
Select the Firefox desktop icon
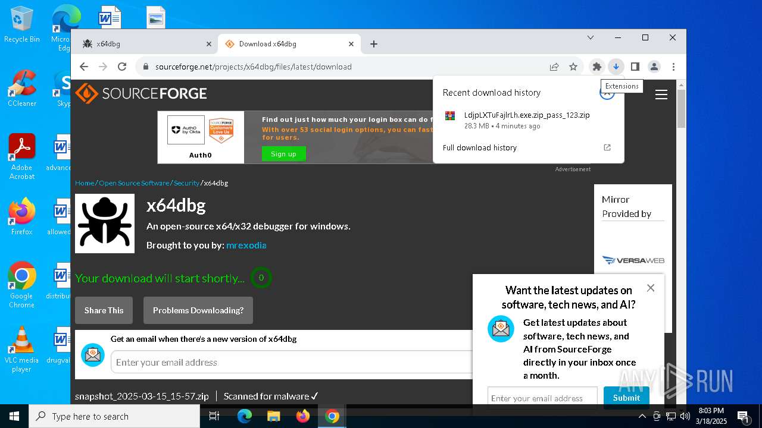21,217
